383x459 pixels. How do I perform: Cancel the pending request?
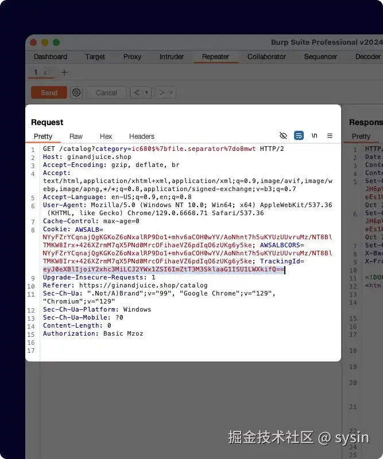[x=106, y=92]
